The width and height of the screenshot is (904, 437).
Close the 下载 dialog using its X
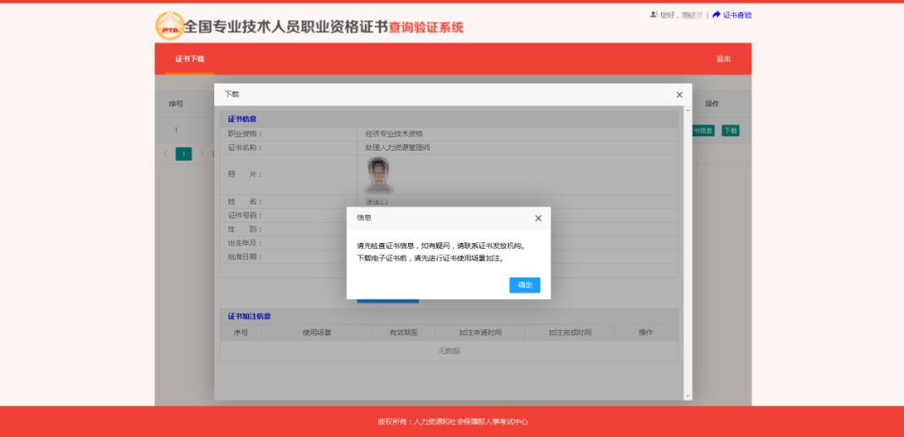(x=679, y=95)
